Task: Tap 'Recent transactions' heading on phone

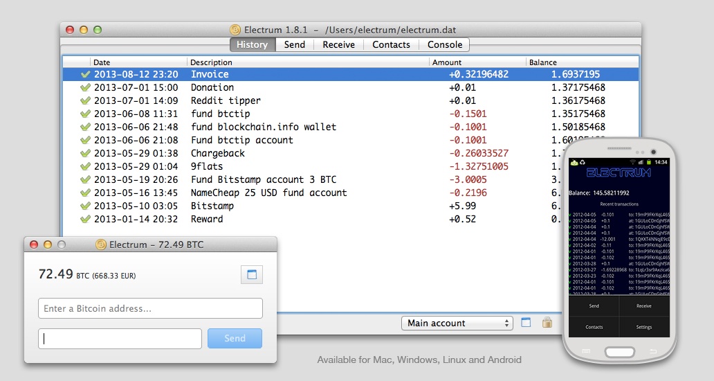Action: [x=619, y=204]
